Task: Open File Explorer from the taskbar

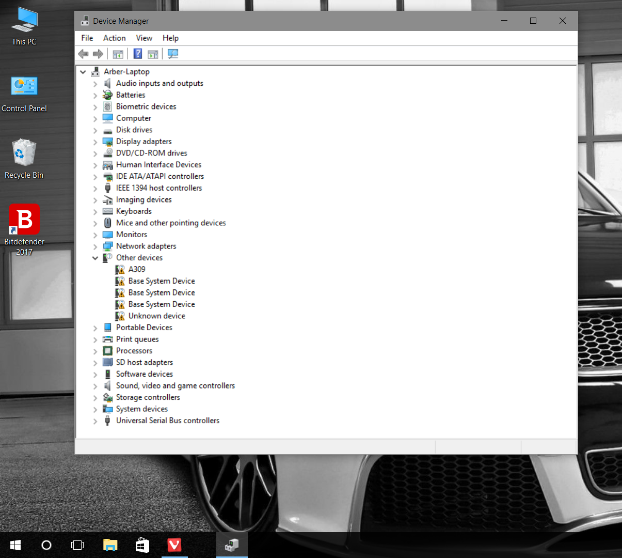Action: coord(110,545)
